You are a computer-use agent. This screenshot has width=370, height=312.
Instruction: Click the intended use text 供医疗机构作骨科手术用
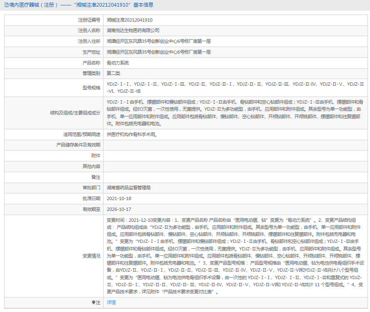tap(132, 134)
